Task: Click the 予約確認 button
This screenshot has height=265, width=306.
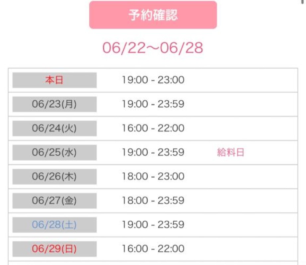Action: [x=153, y=15]
